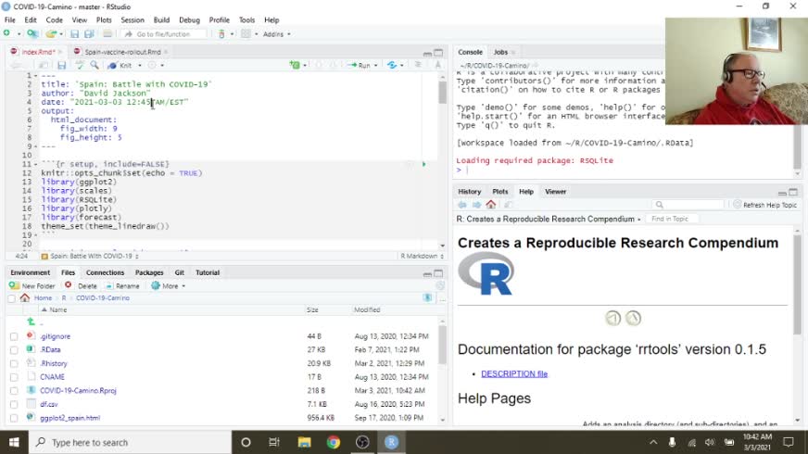808x454 pixels.
Task: Click the version control Git toolbar icon
Action: click(221, 34)
